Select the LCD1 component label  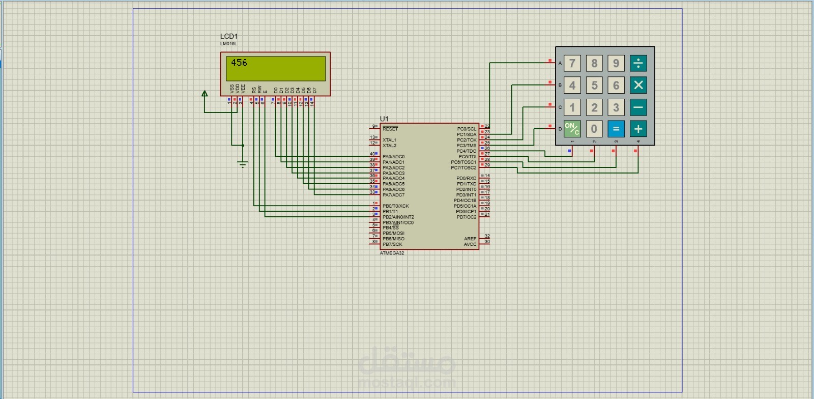[x=229, y=36]
